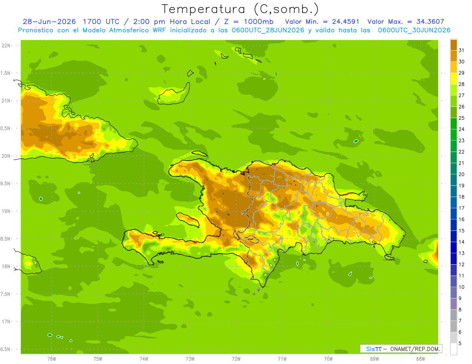Viewport: 472px width, 364px height.
Task: Click the '72W' longitude axis label
Action: coord(236,359)
